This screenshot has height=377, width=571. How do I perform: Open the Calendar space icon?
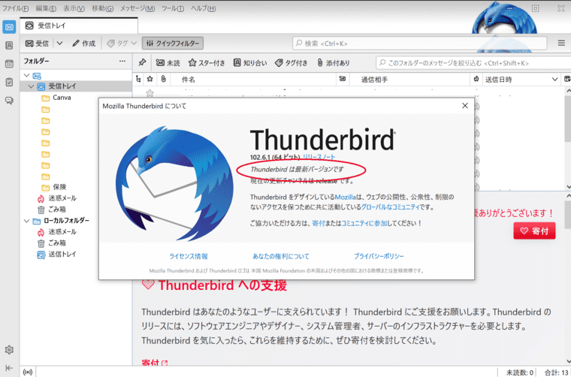pos(9,64)
